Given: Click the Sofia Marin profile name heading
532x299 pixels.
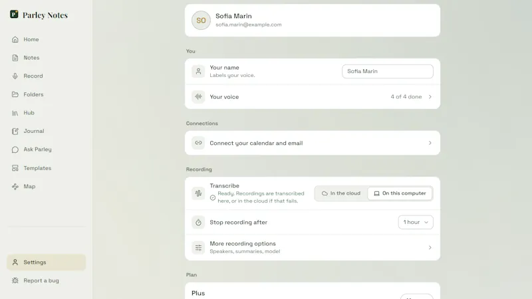Looking at the screenshot, I should tap(234, 16).
